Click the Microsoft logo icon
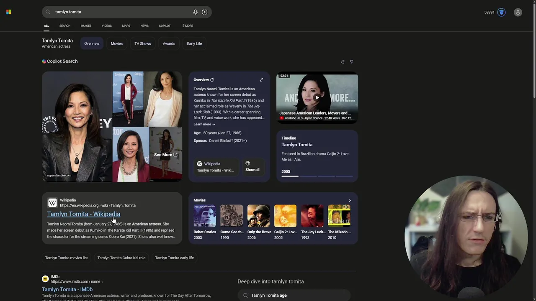Image resolution: width=536 pixels, height=301 pixels. [8, 12]
